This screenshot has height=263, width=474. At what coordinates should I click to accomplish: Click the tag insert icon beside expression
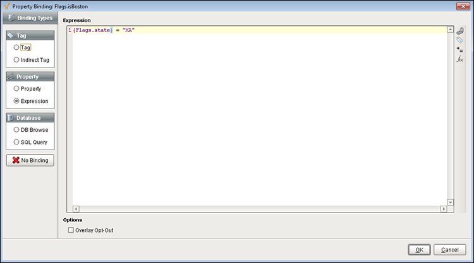tap(460, 40)
